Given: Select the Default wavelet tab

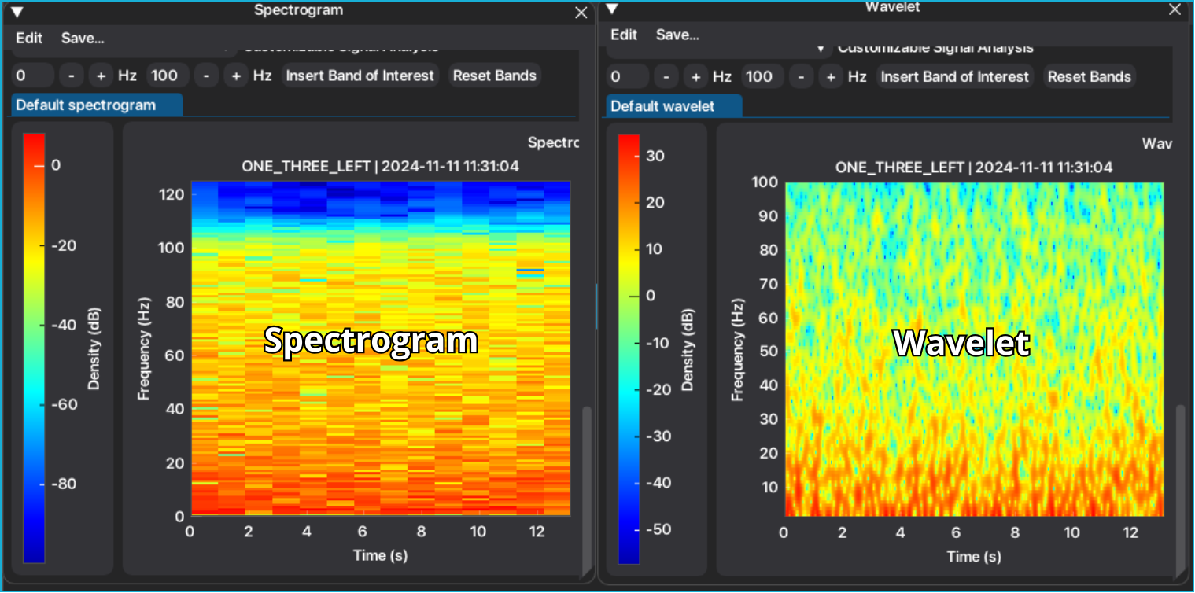Looking at the screenshot, I should (673, 106).
